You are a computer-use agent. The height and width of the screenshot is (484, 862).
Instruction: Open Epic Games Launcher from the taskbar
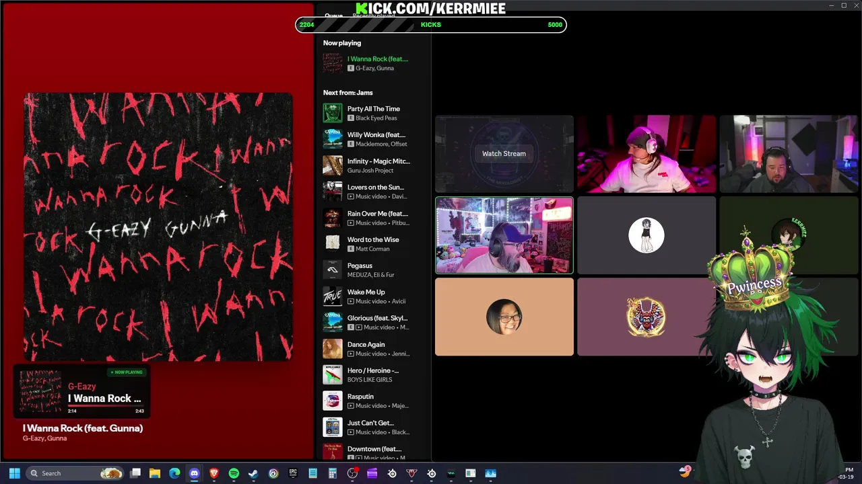pyautogui.click(x=293, y=473)
